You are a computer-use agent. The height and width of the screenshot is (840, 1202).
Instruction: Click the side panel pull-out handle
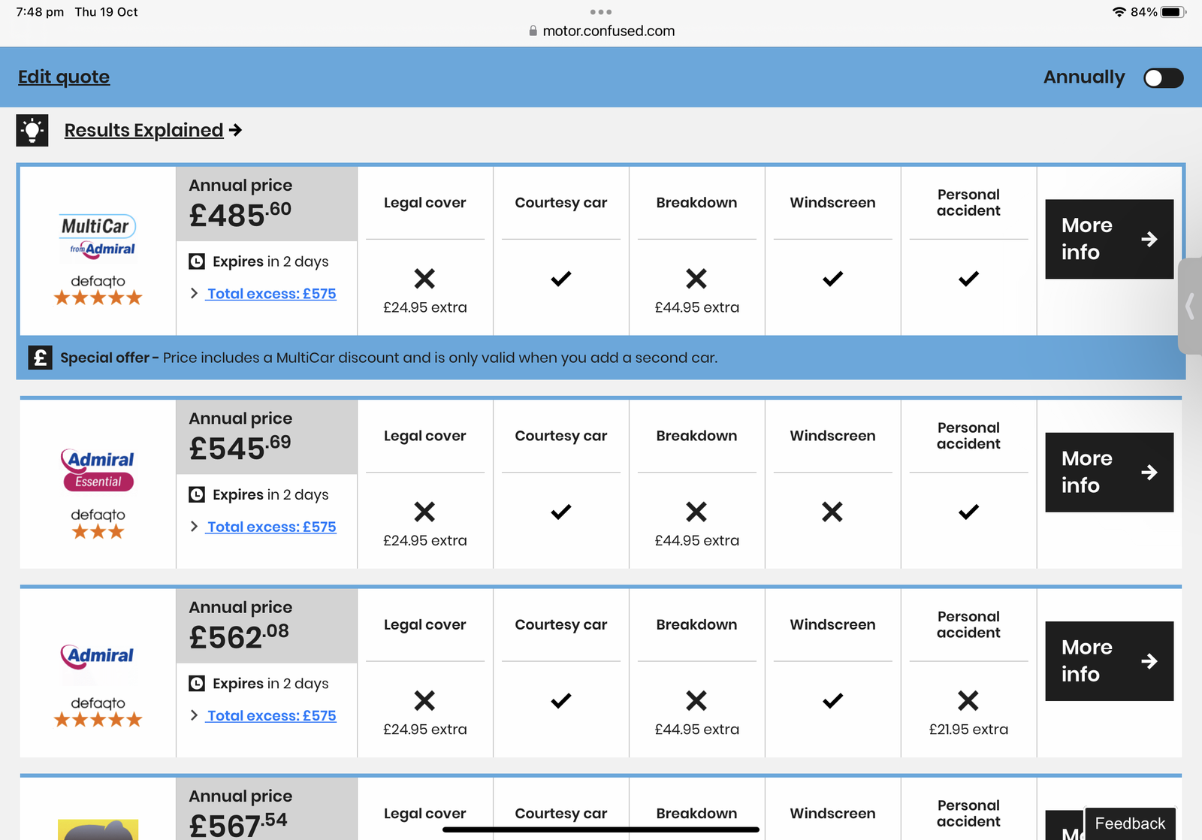point(1190,307)
